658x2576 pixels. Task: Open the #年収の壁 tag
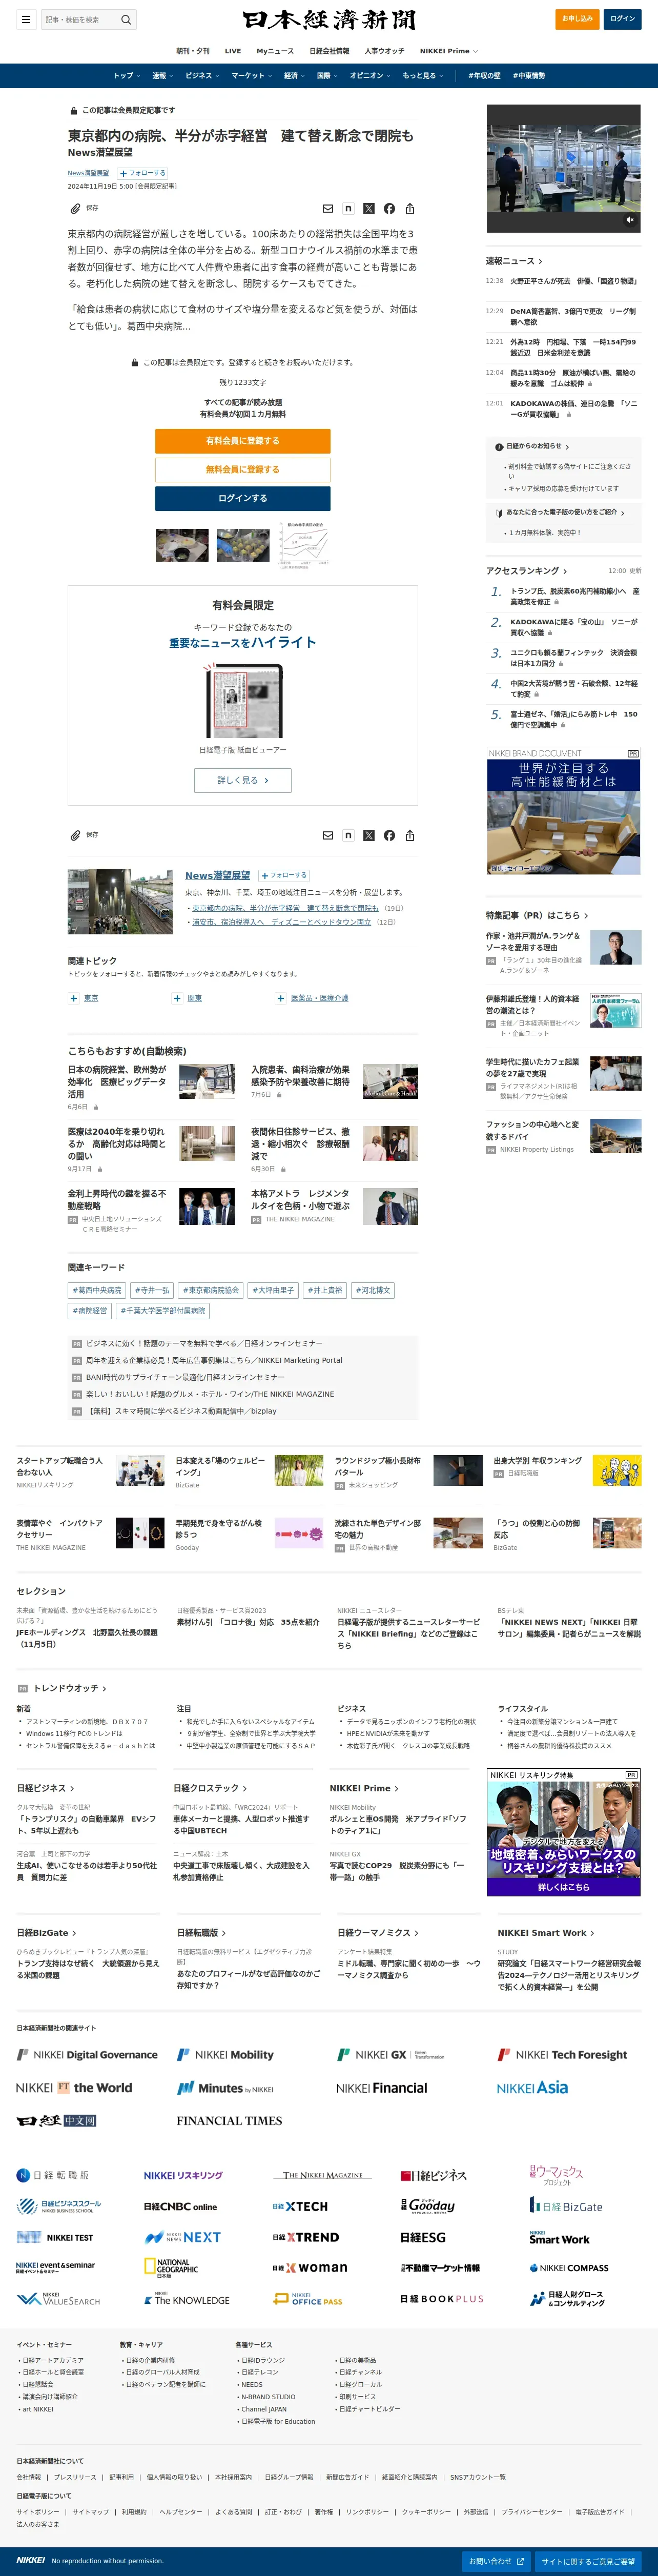484,76
